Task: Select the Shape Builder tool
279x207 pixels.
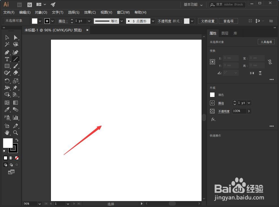Action: 7,94
